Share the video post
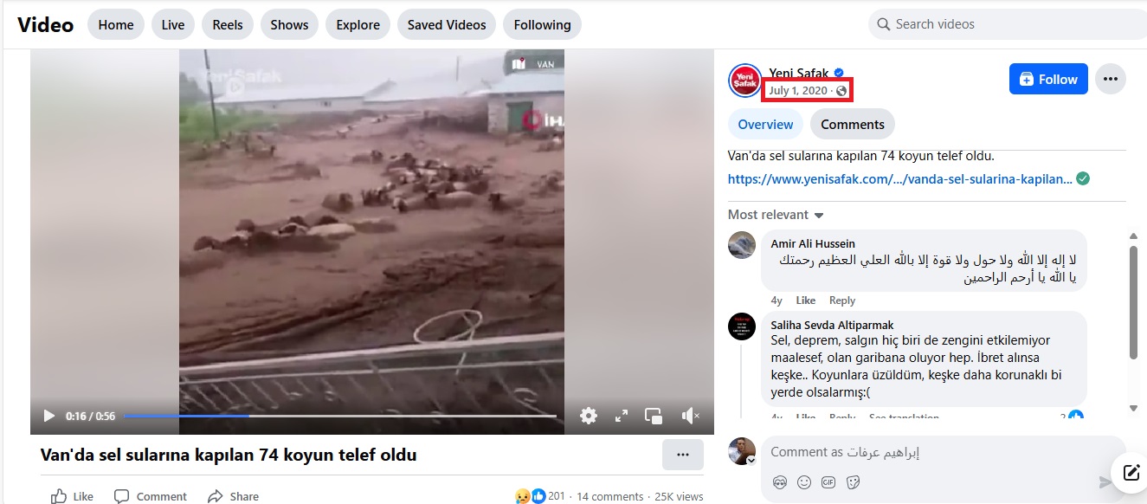Viewport: 1147px width, 504px height. pos(233,496)
